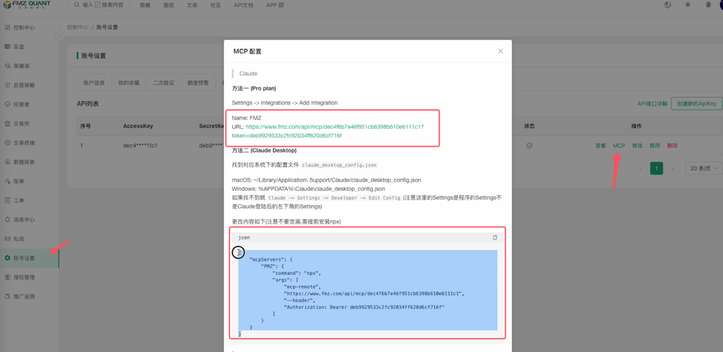Click 禁用 to disable the API key
Screen dimensions: 723x352
(655, 146)
